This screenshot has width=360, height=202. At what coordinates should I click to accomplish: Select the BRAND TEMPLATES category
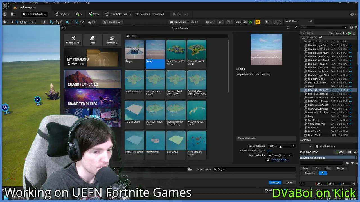click(x=93, y=98)
